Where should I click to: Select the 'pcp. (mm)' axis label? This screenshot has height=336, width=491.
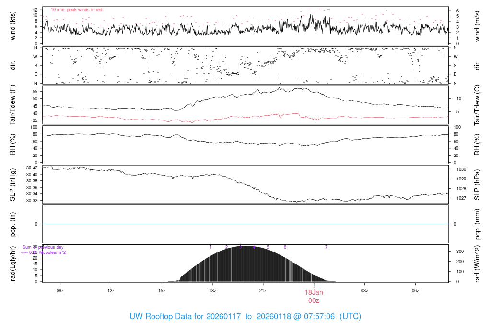(477, 224)
